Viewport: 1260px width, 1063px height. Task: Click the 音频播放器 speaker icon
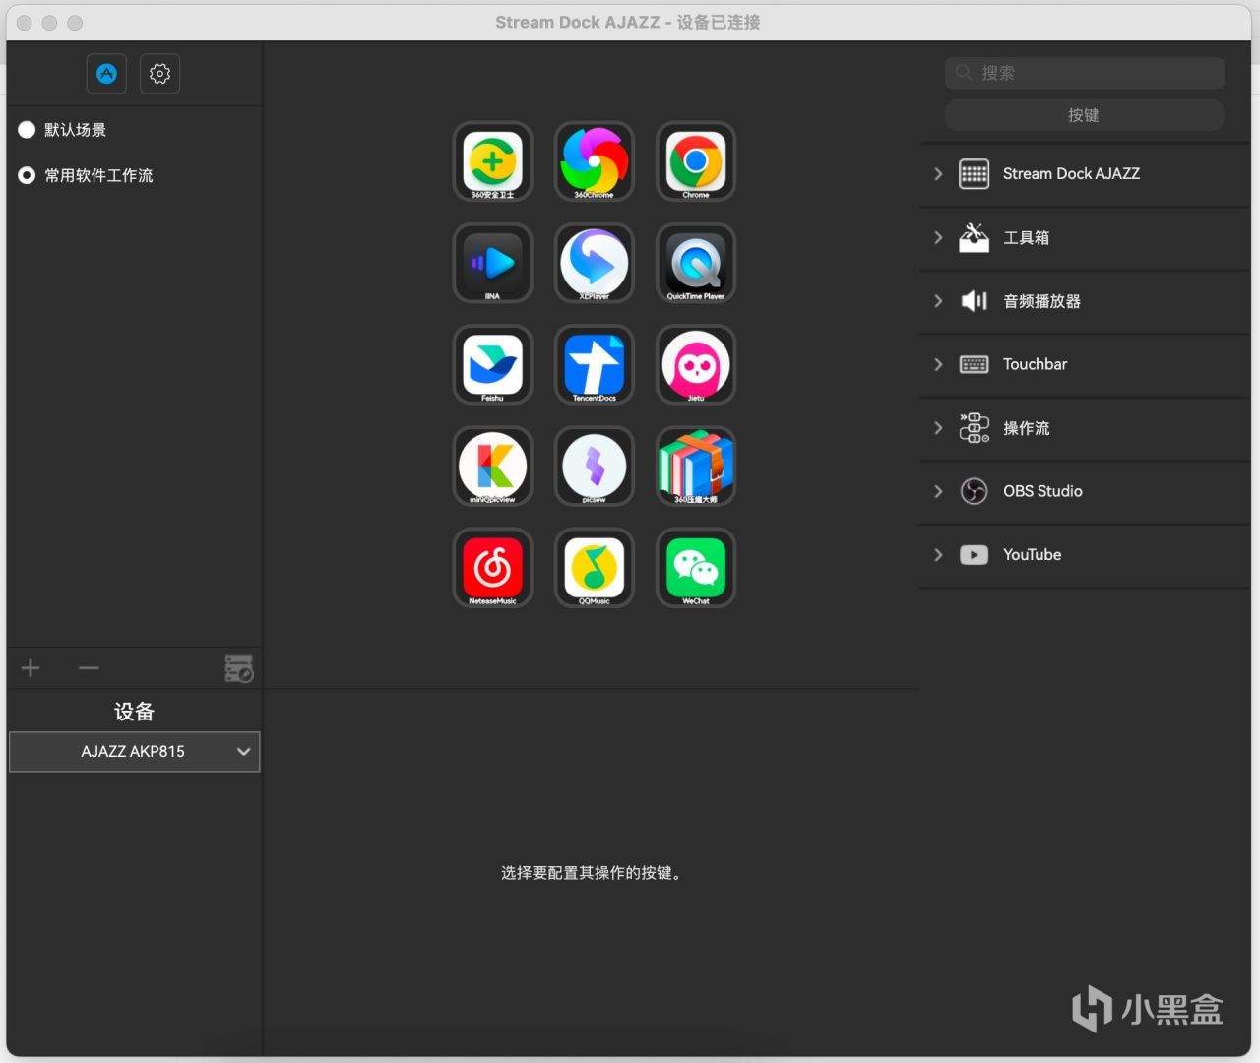(974, 301)
